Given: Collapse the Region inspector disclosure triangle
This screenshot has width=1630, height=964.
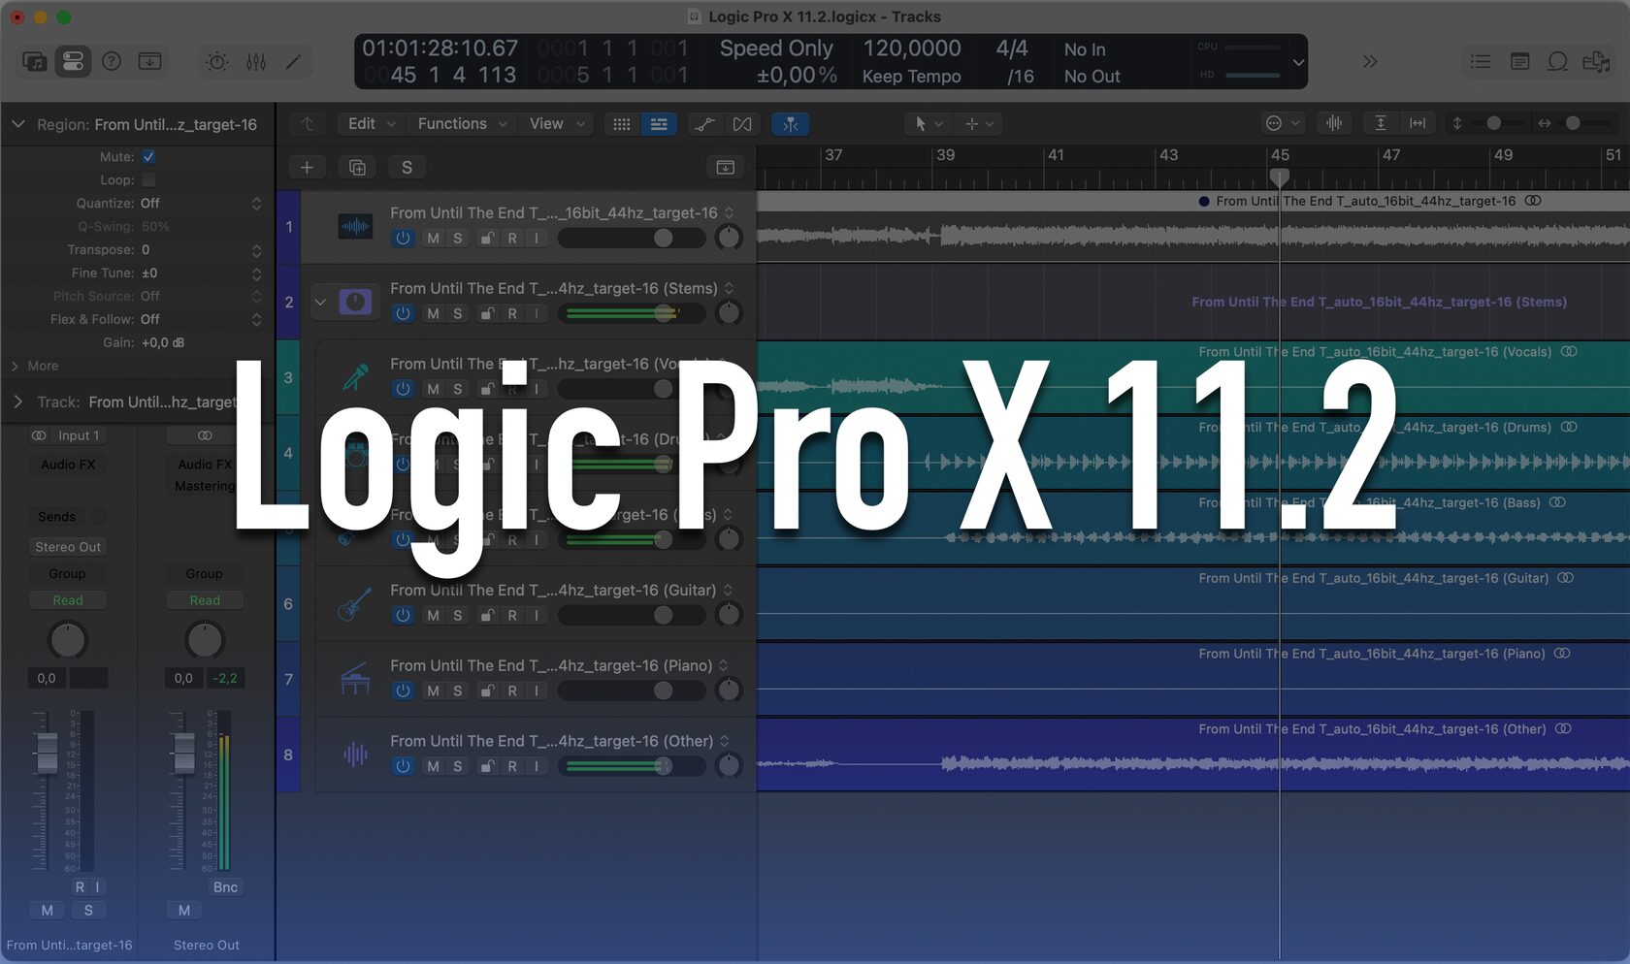Looking at the screenshot, I should 17,124.
